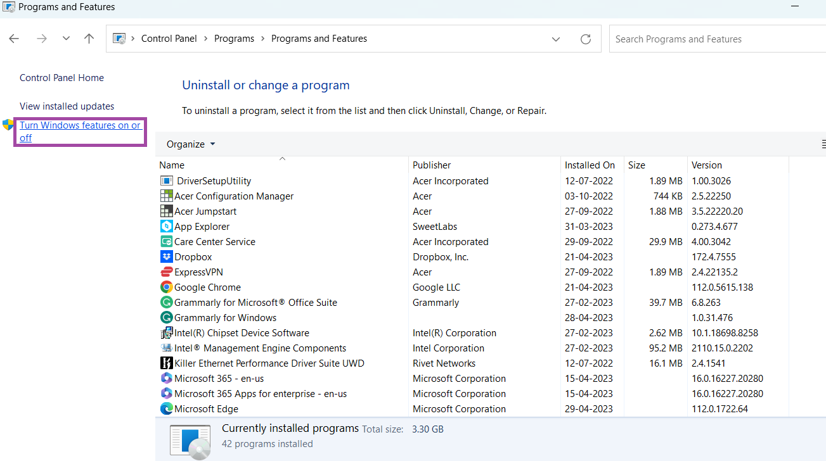826x461 pixels.
Task: Click the ExpressVPN program icon
Action: click(x=166, y=272)
